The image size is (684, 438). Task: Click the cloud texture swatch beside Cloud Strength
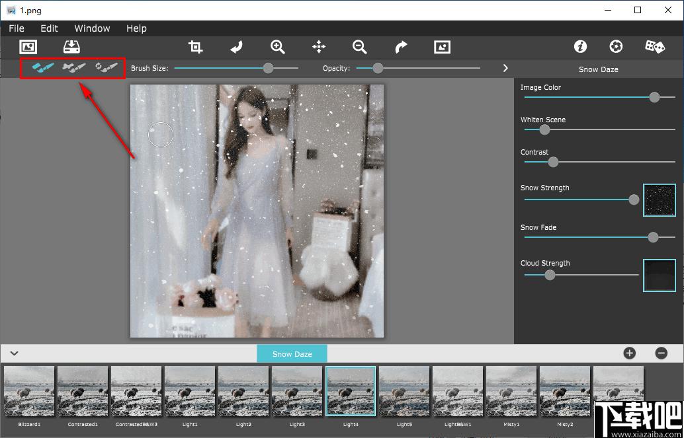point(660,275)
